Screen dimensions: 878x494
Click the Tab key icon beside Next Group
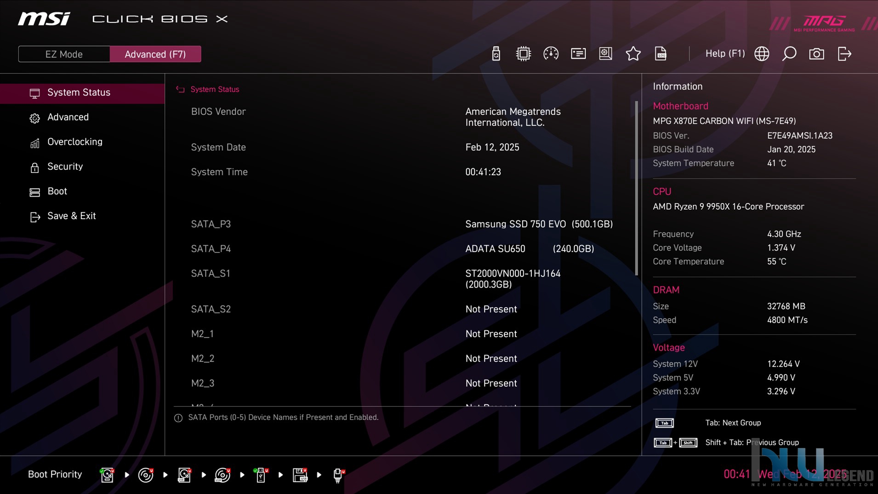[x=664, y=423]
